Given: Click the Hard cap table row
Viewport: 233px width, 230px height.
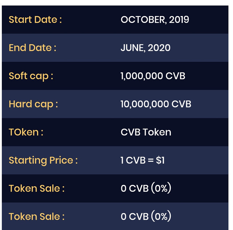Looking at the screenshot, I should tap(115, 104).
